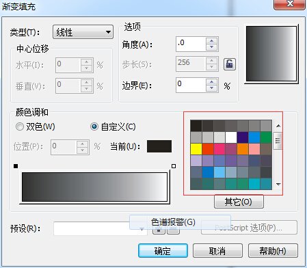Pick the green swatch in the palette
The height and width of the screenshot is (268, 307).
click(266, 137)
